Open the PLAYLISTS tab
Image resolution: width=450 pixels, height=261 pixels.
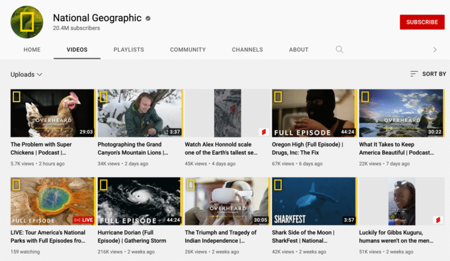coord(128,50)
